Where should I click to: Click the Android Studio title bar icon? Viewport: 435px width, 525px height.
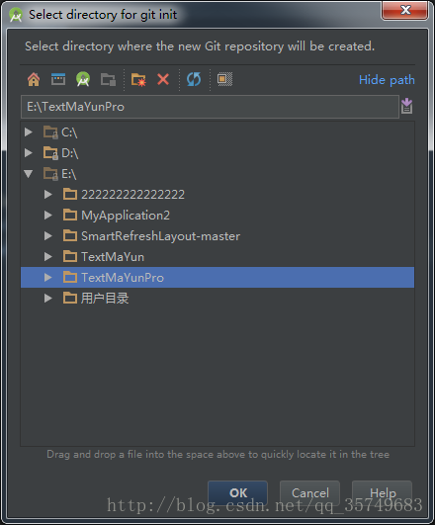[16, 15]
